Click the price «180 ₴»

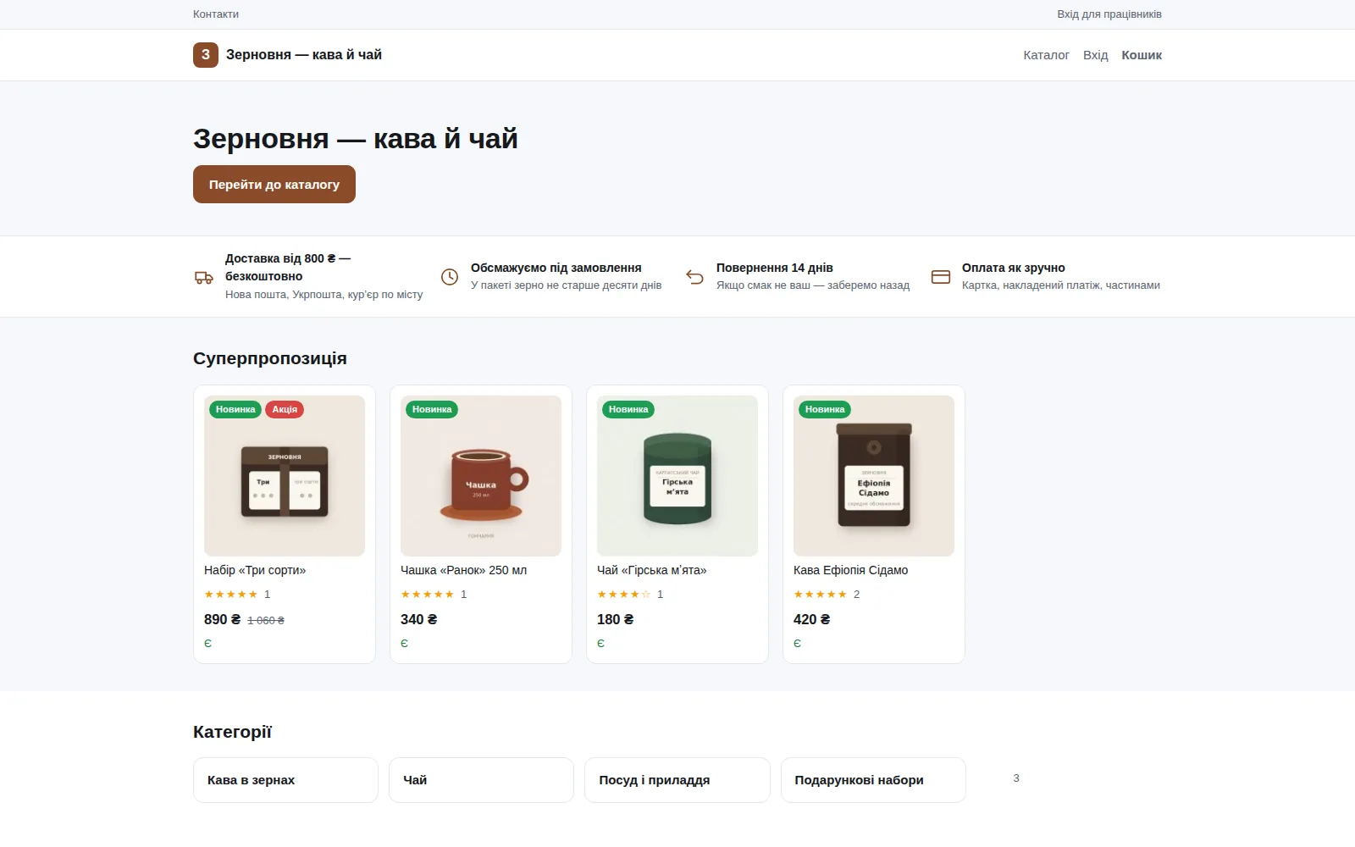click(x=615, y=620)
